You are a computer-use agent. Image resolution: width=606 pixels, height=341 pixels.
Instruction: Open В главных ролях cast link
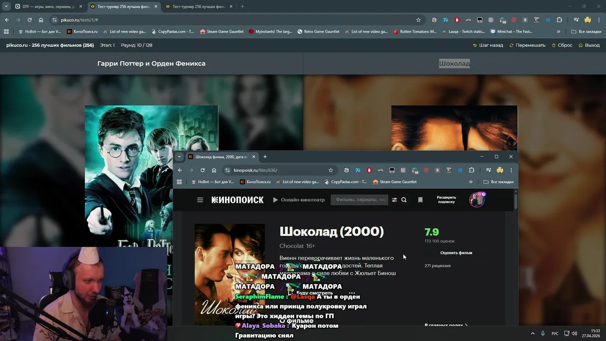[x=446, y=325]
